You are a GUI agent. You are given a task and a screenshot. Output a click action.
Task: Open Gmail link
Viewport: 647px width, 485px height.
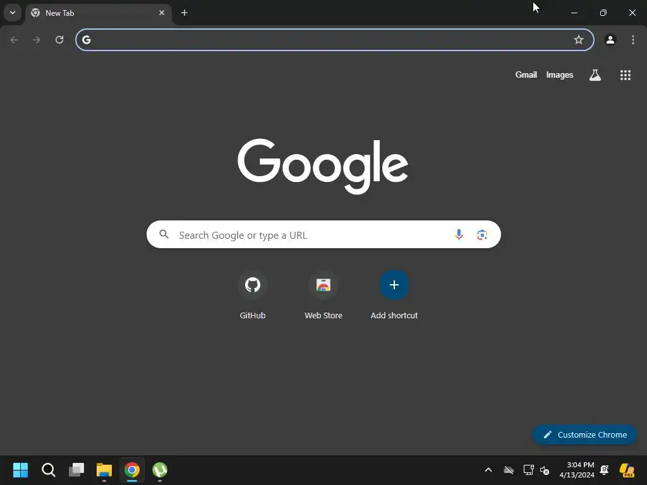tap(526, 75)
